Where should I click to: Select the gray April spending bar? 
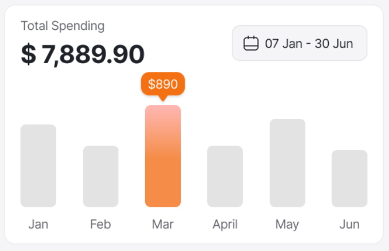(x=225, y=176)
